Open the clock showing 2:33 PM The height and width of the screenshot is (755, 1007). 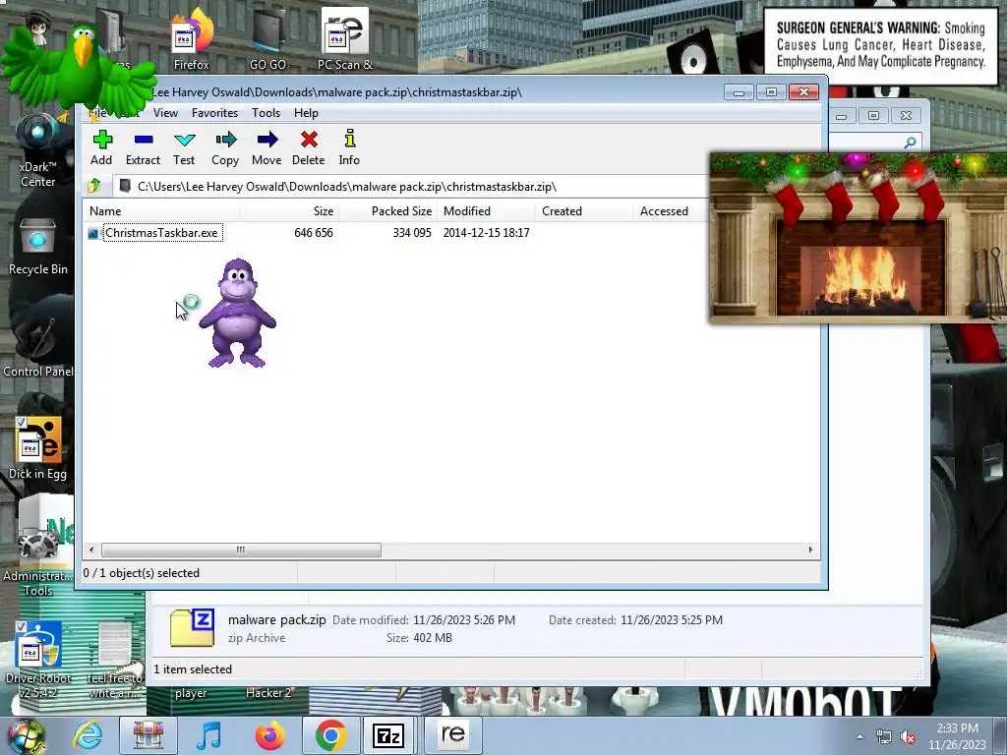coord(957,736)
